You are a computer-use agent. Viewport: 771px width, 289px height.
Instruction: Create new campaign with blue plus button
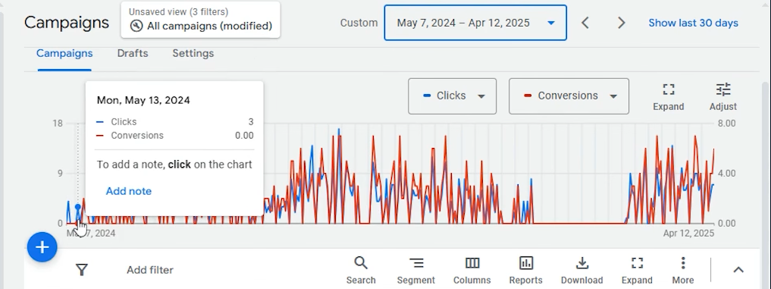[x=42, y=247]
